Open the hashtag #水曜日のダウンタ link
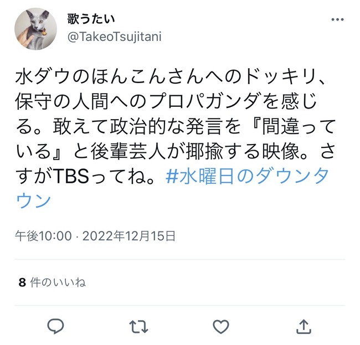This screenshot has width=360, height=345. click(248, 176)
